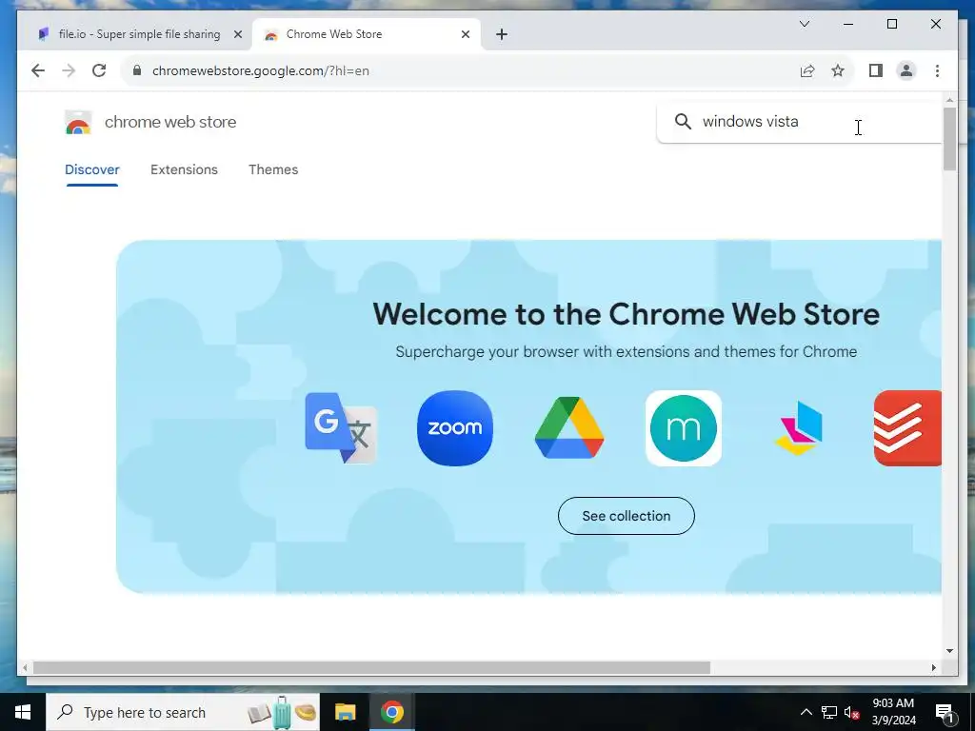975x731 pixels.
Task: Share this page with the share icon
Action: pos(807,70)
